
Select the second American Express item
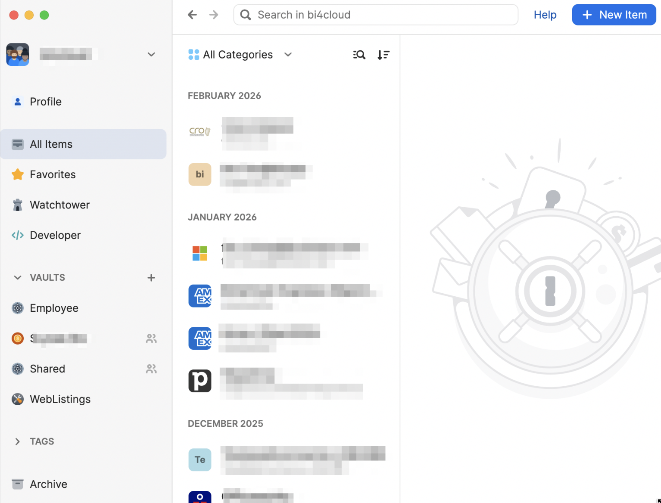point(286,338)
